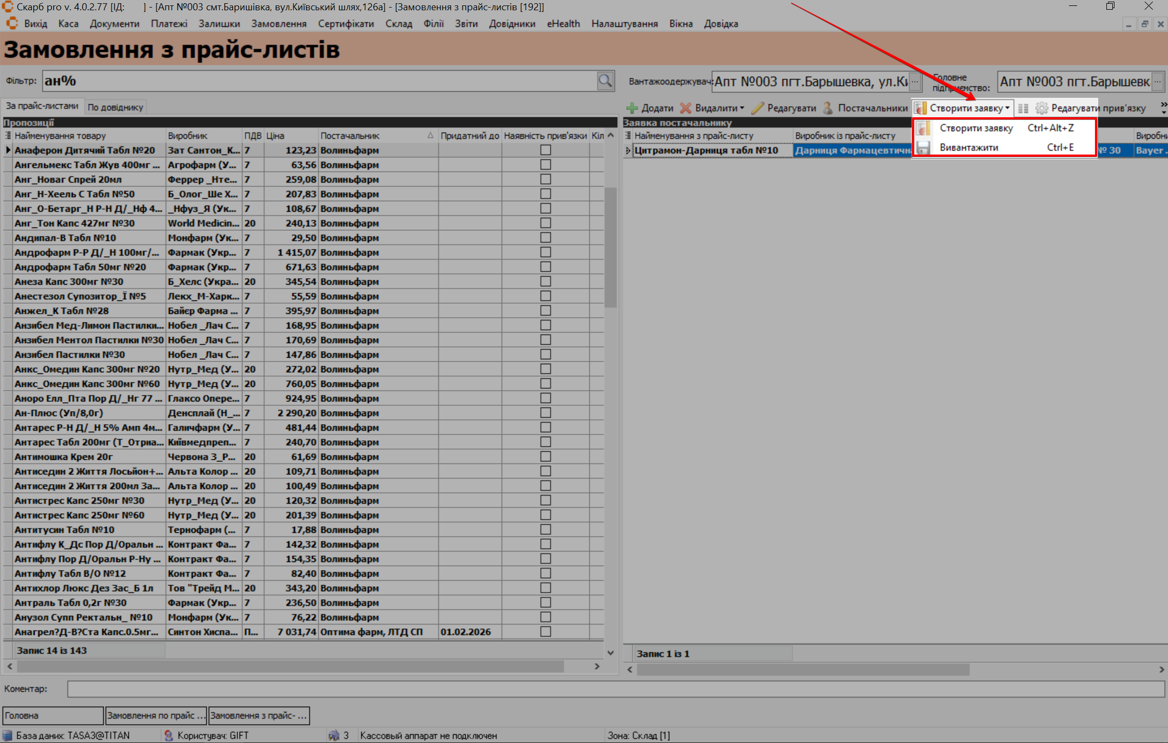Image resolution: width=1168 pixels, height=743 pixels.
Task: Open Постачальники via the person icon
Action: click(828, 108)
